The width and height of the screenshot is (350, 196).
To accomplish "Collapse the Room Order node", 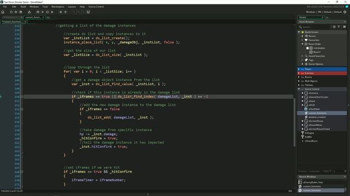I will click(302, 44).
